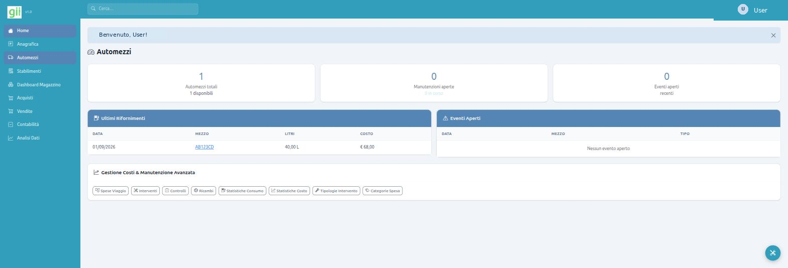
Task: Click the Dashboard Magazzino boxes icon
Action: (11, 85)
